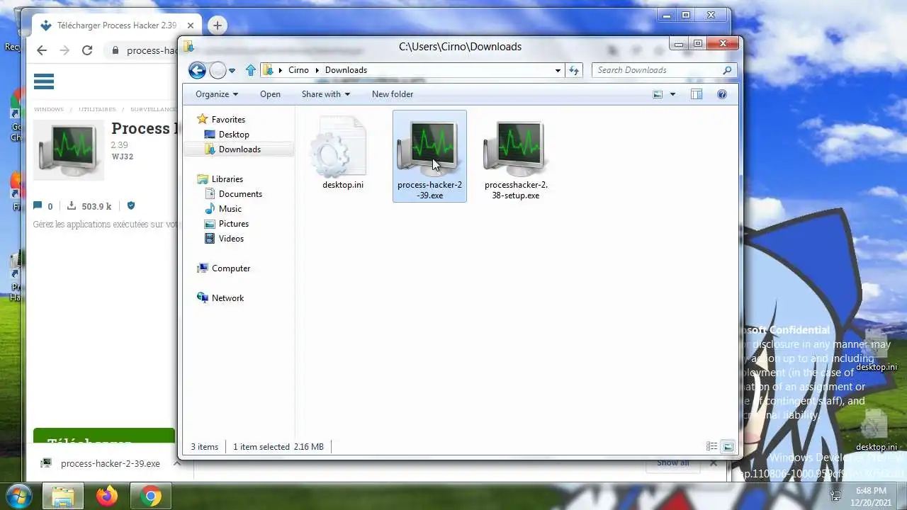The image size is (907, 510).
Task: Open the Documents library
Action: coord(233,194)
